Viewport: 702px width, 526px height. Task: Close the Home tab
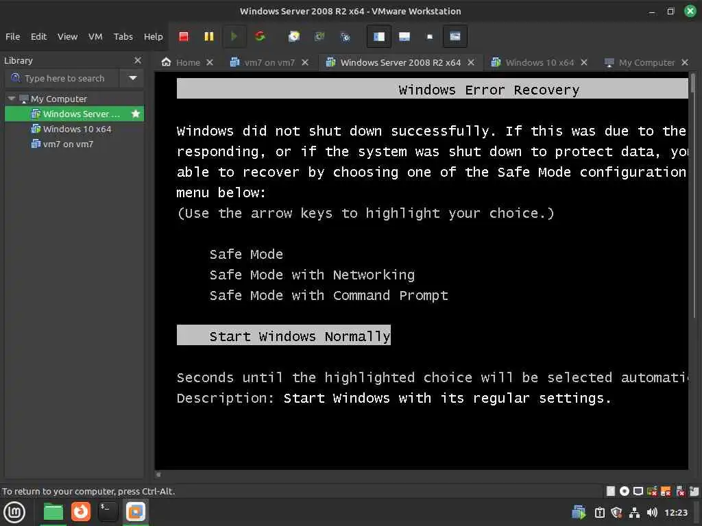coord(210,62)
